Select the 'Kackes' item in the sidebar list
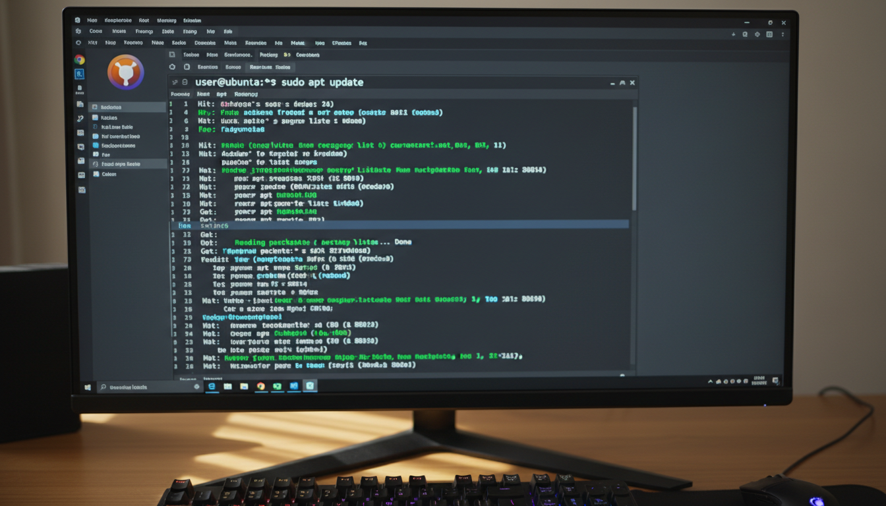The height and width of the screenshot is (506, 886). [x=109, y=117]
